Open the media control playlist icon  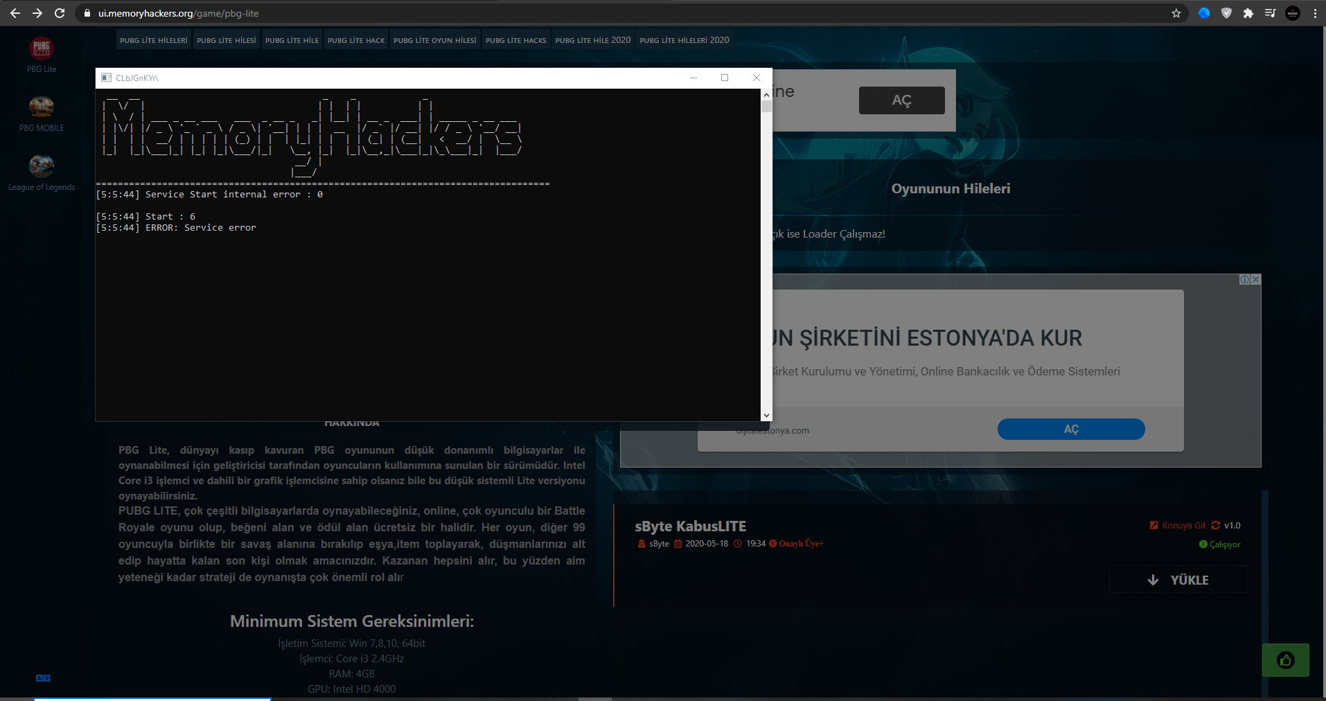(x=1270, y=13)
